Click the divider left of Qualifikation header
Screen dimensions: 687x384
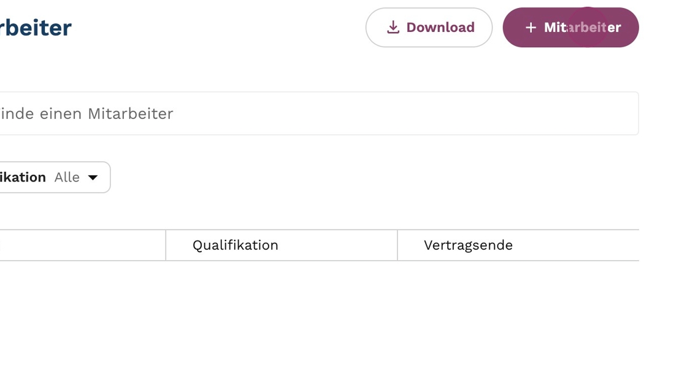tap(166, 245)
